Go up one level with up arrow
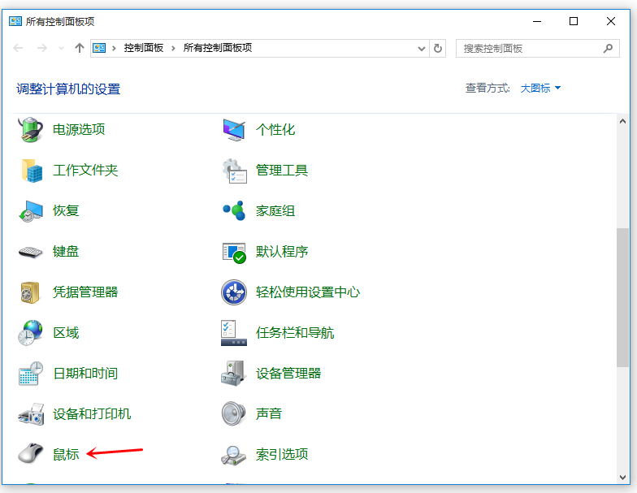The width and height of the screenshot is (637, 493). (x=80, y=48)
